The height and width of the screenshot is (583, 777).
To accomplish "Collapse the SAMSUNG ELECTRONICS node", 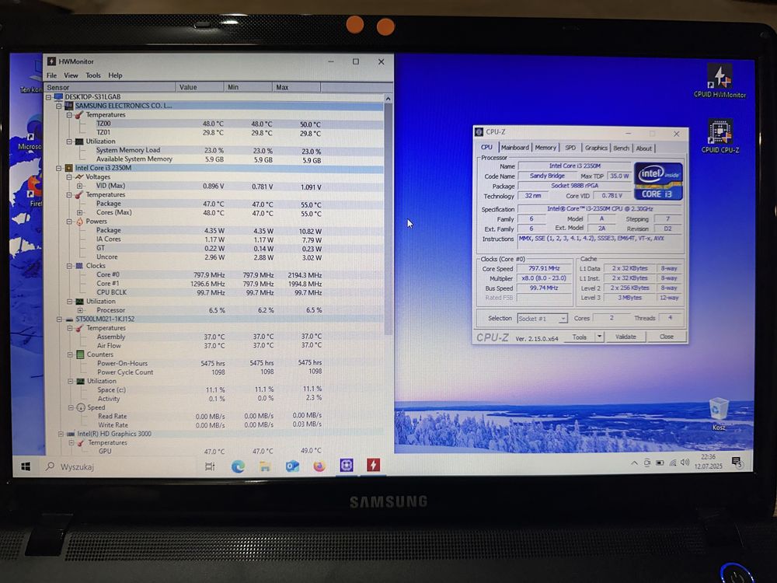I will pos(59,106).
